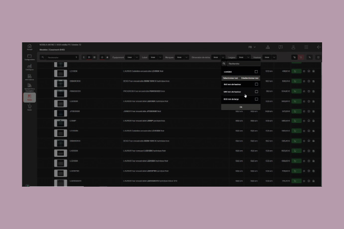Open the JUNKER Four encastrable thumbnail
Image resolution: width=344 pixels, height=229 pixels.
(x=60, y=114)
